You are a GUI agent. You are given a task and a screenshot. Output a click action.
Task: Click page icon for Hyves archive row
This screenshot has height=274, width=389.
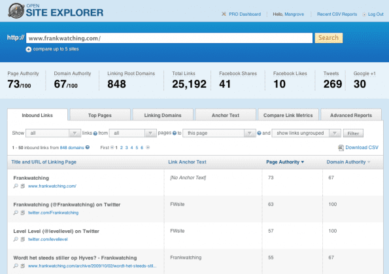coord(23,265)
